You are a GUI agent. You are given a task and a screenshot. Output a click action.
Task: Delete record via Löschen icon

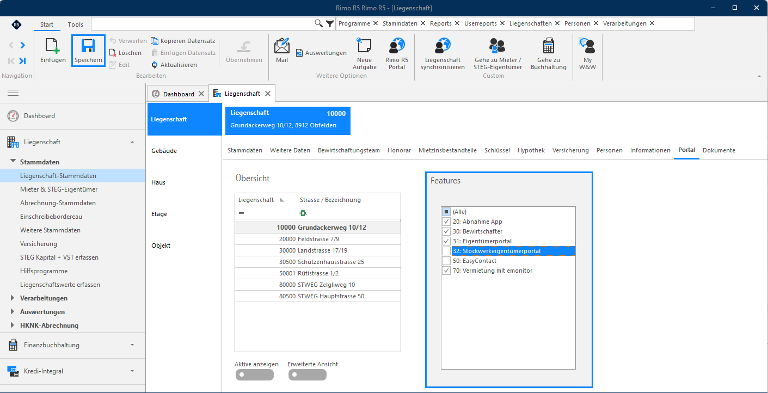113,53
